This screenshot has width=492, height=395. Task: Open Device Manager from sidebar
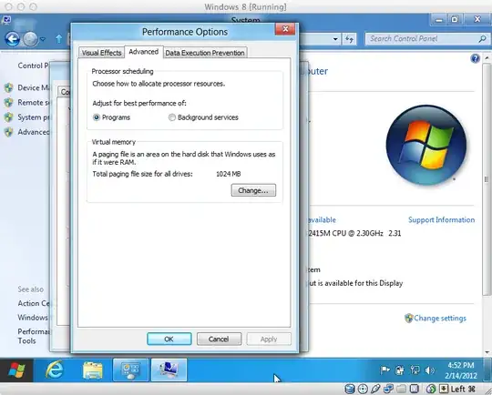pos(34,87)
